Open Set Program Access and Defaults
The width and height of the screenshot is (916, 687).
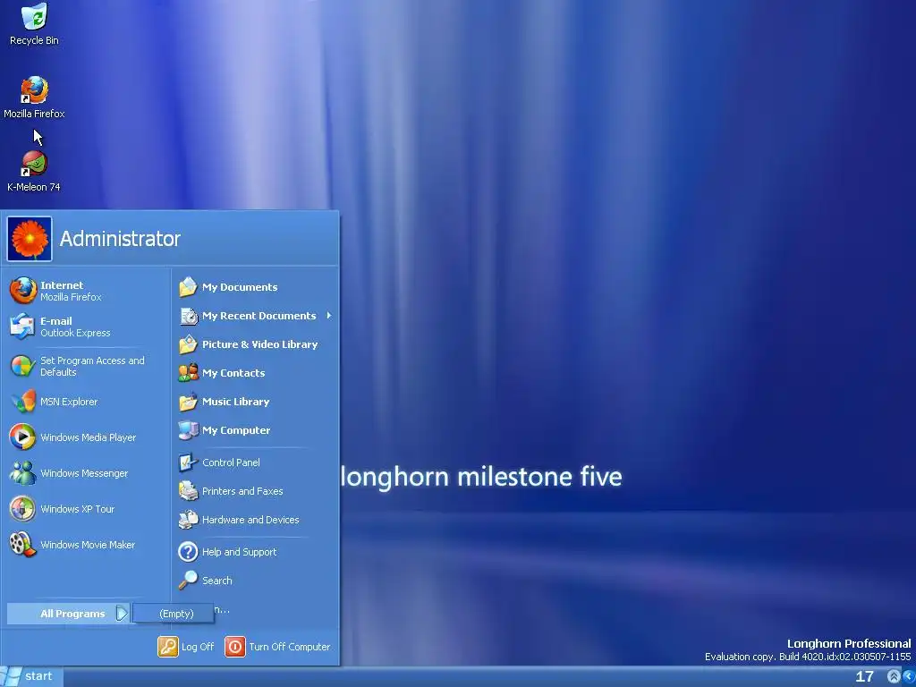[x=85, y=366]
